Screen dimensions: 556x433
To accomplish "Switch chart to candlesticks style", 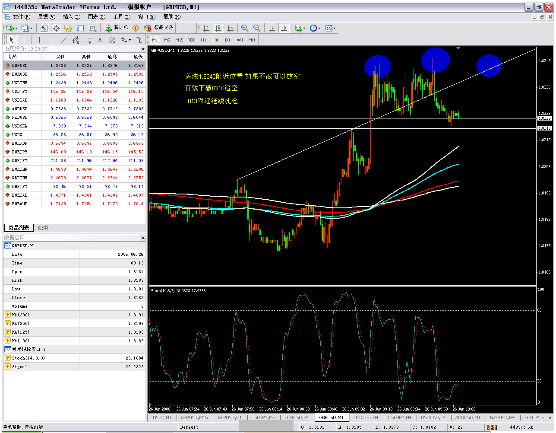I will click(x=218, y=28).
